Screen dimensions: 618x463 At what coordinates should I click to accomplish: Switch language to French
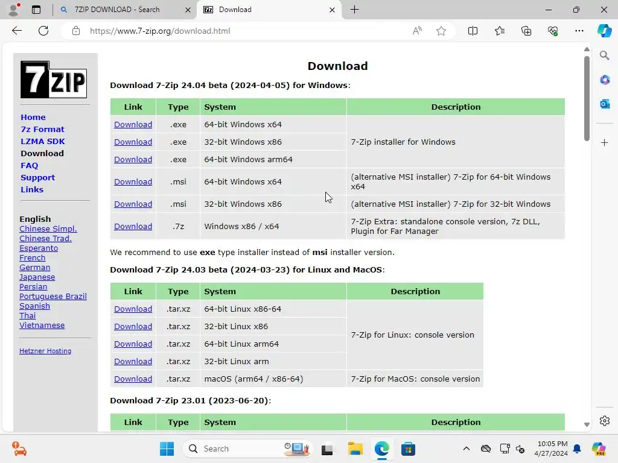(33, 258)
